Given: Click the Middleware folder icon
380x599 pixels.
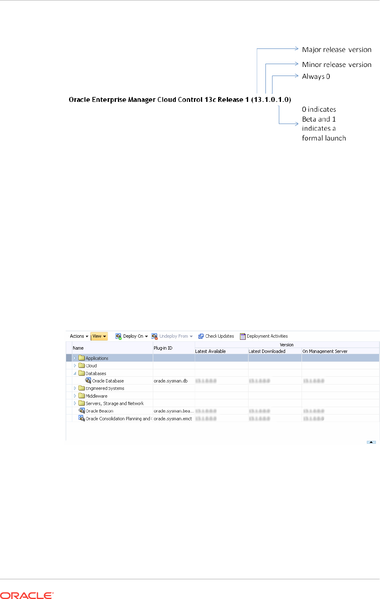Looking at the screenshot, I should pos(82,396).
